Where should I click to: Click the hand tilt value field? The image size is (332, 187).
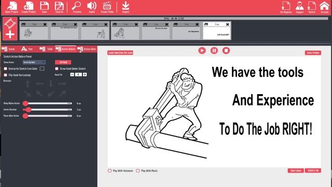[x=78, y=74]
